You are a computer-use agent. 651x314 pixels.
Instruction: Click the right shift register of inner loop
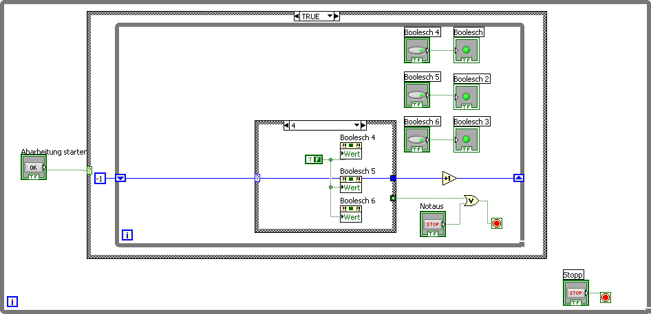pos(519,178)
